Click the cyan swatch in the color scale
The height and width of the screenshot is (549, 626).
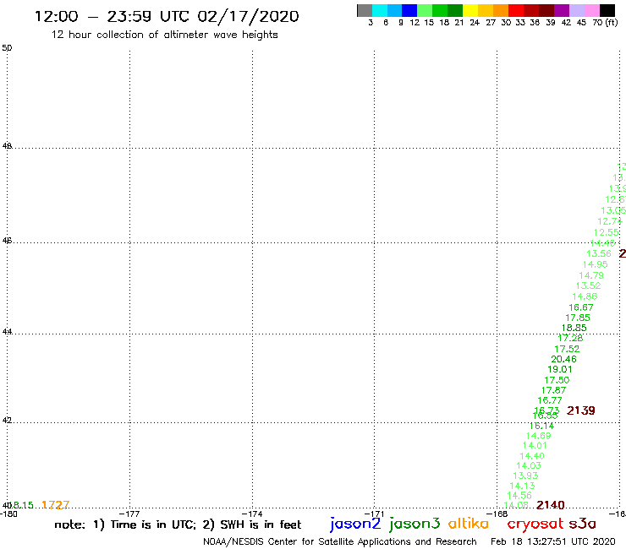pyautogui.click(x=379, y=10)
